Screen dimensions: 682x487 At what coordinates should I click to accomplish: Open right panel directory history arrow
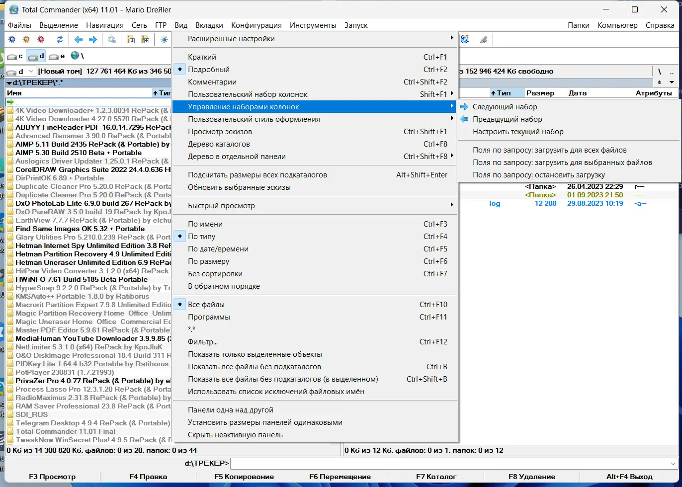pyautogui.click(x=672, y=82)
